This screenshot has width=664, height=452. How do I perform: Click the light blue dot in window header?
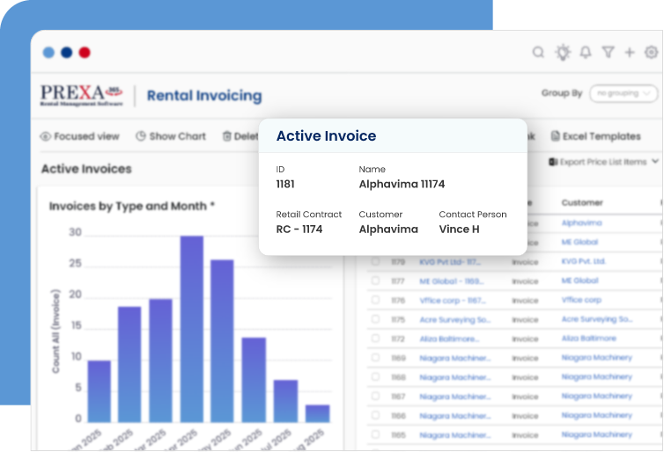(x=48, y=53)
